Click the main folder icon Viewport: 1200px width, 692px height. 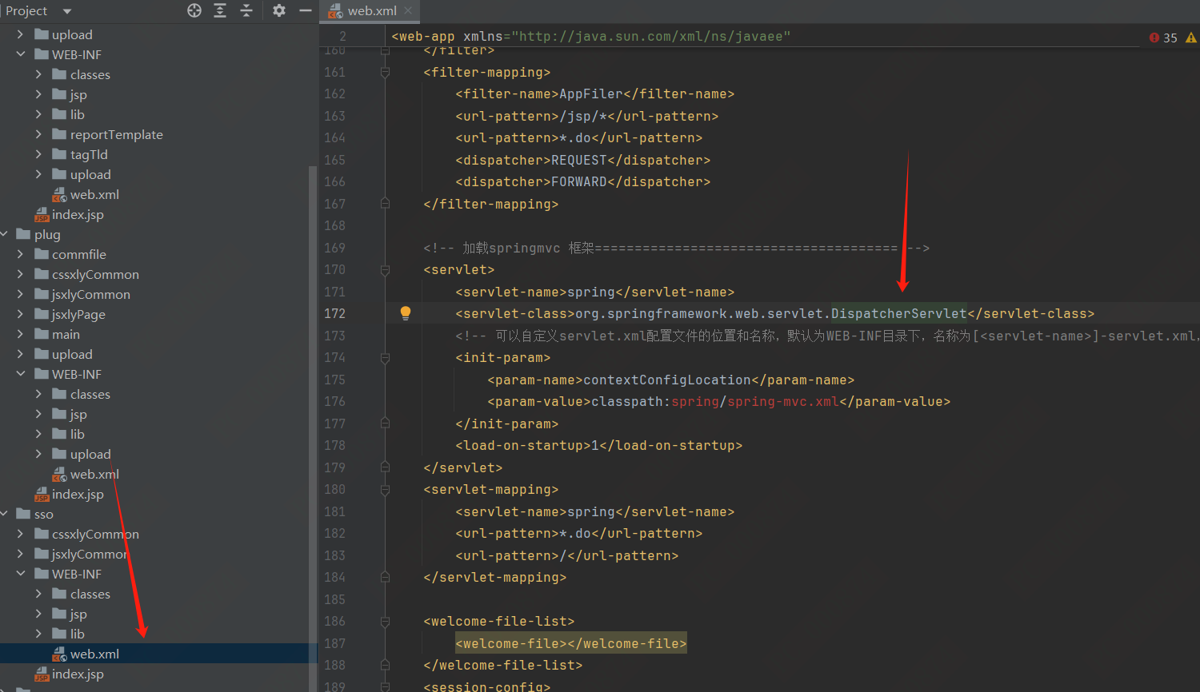coord(42,334)
